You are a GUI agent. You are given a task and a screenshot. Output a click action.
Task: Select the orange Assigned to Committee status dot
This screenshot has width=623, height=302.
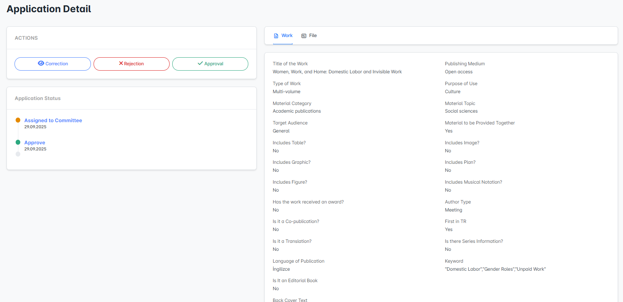click(18, 120)
